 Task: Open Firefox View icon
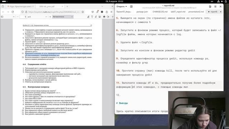pyautogui.click(x=3, y=6)
